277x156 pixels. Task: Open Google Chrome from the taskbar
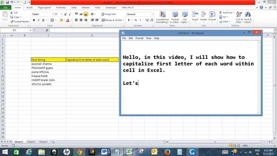[x=79, y=152]
